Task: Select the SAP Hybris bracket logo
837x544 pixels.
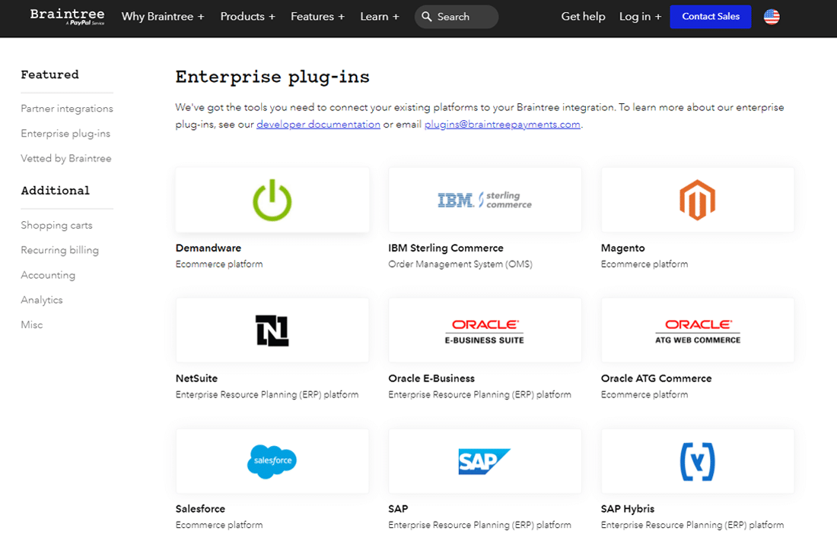Action: coord(697,461)
